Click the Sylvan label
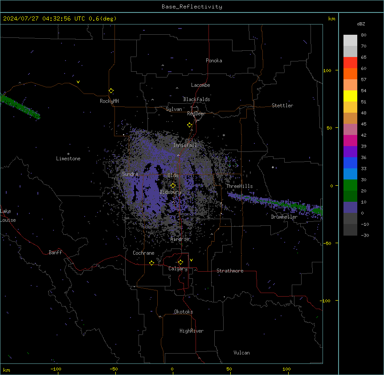The height and width of the screenshot is (375, 384). tap(174, 109)
